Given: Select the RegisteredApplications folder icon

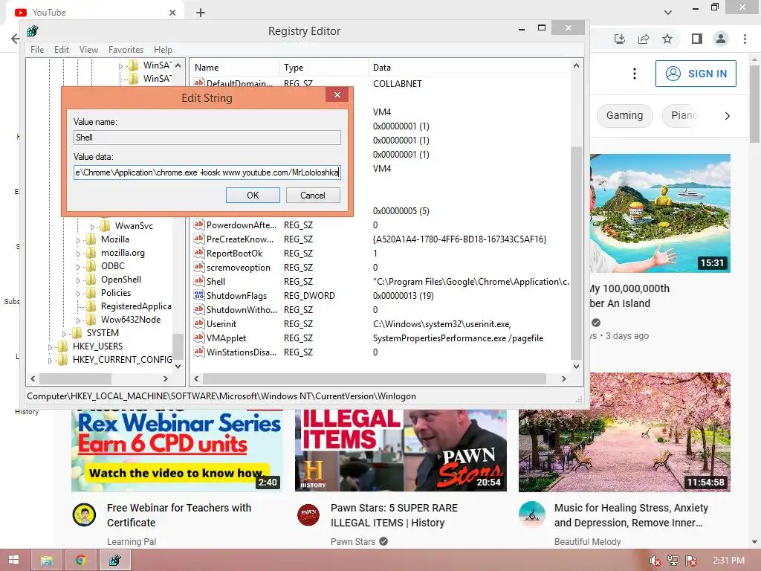Looking at the screenshot, I should [x=91, y=306].
